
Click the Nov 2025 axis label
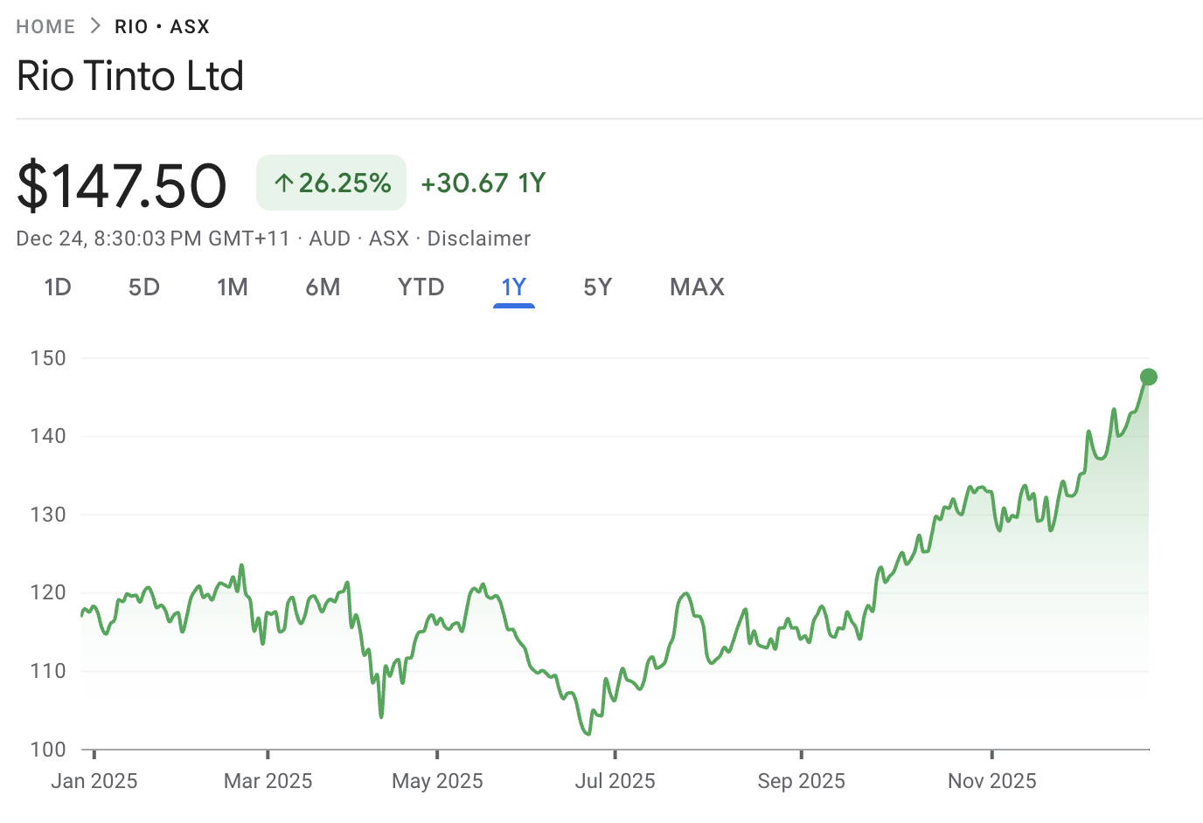click(991, 780)
